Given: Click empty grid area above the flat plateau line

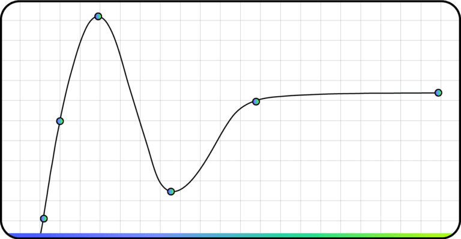Looking at the screenshot, I should [347, 53].
